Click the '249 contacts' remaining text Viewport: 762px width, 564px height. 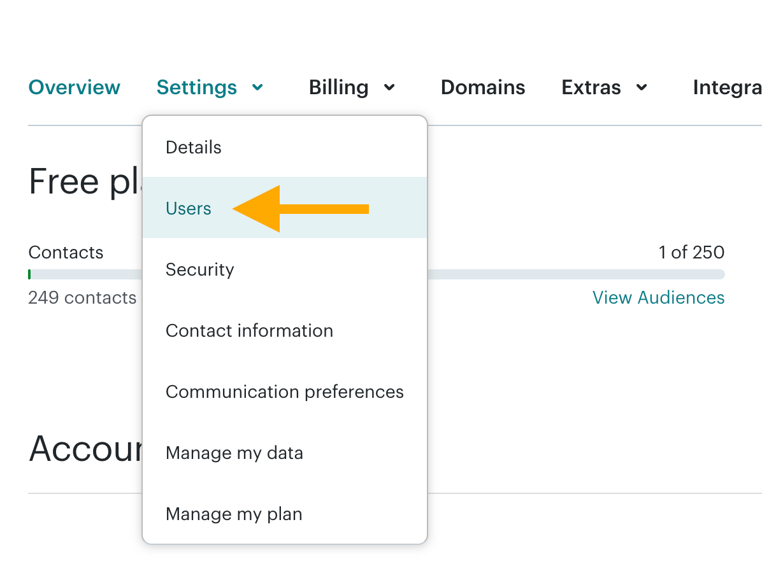[x=82, y=297]
